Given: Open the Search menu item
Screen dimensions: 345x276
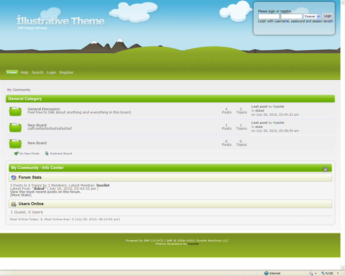Looking at the screenshot, I should (37, 73).
